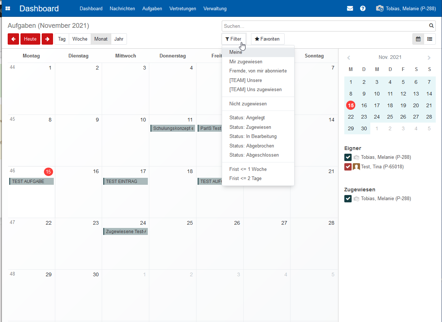This screenshot has height=322, width=442.
Task: Click the search magnifier icon
Action: (431, 26)
